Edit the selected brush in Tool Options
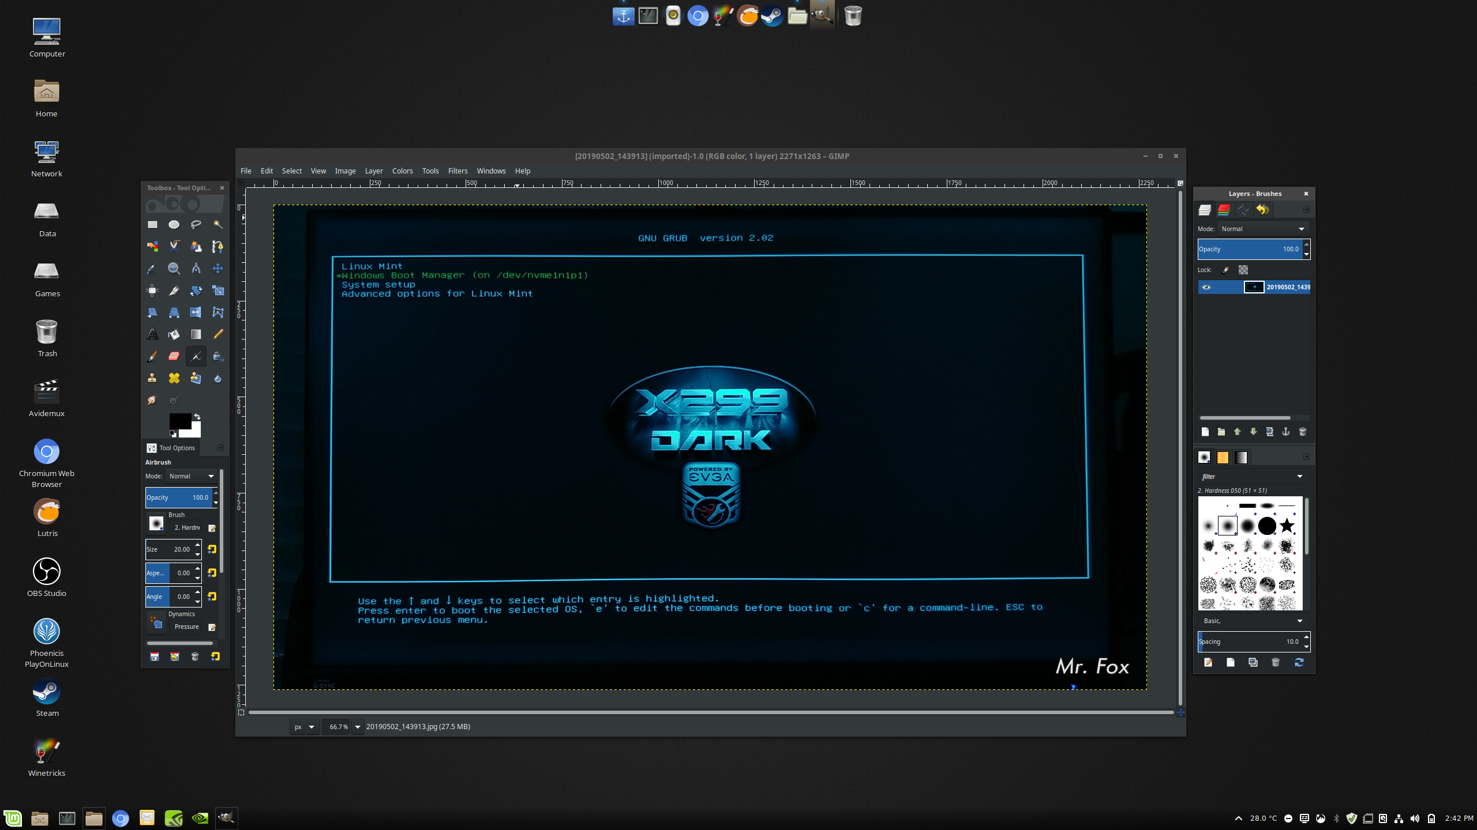Viewport: 1477px width, 830px height. 212,528
